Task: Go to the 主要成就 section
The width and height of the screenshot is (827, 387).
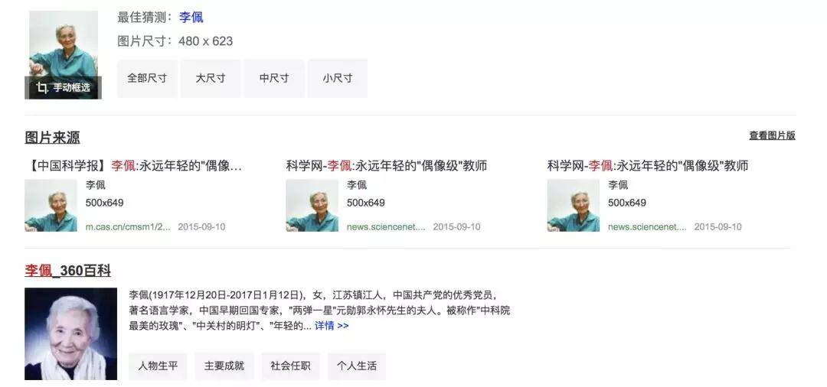Action: (224, 366)
